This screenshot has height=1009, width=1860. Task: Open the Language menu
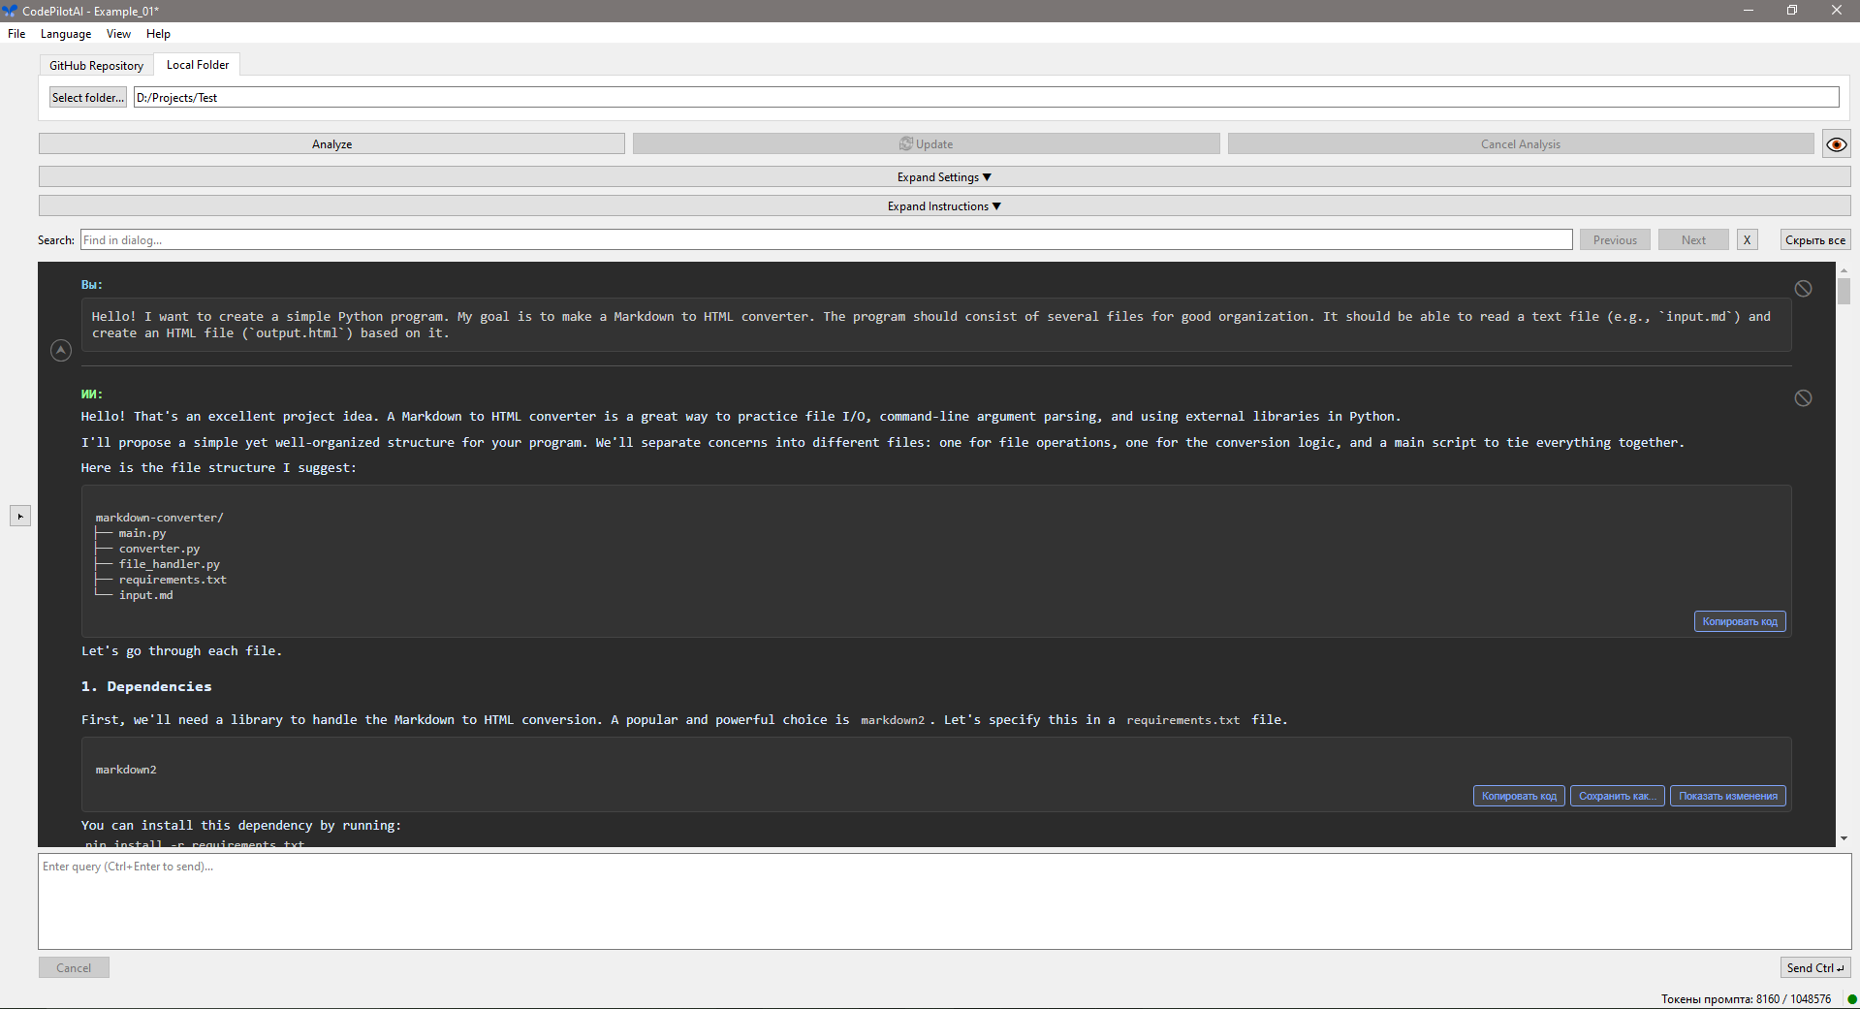tap(66, 34)
